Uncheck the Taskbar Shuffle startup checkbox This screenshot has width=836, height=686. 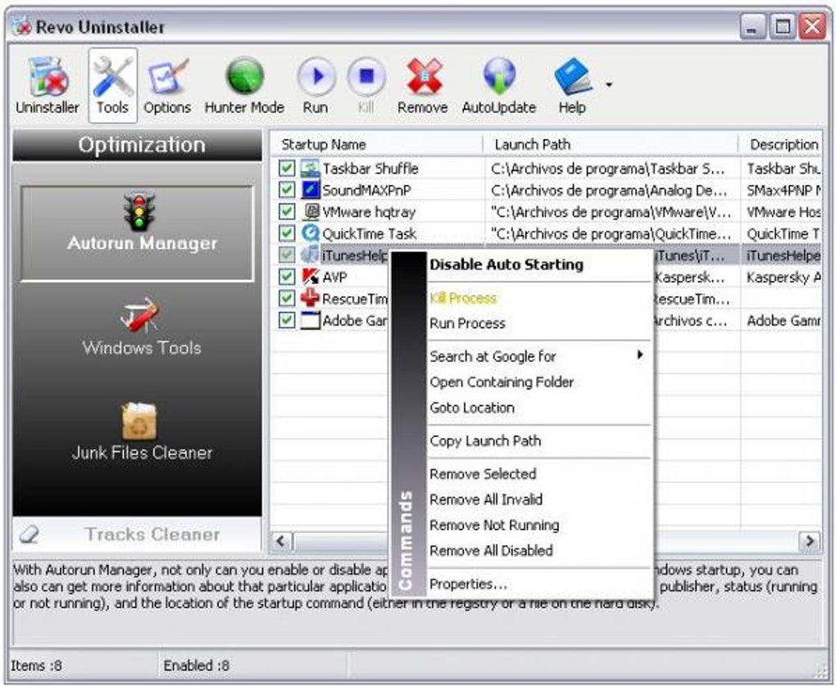tap(287, 169)
